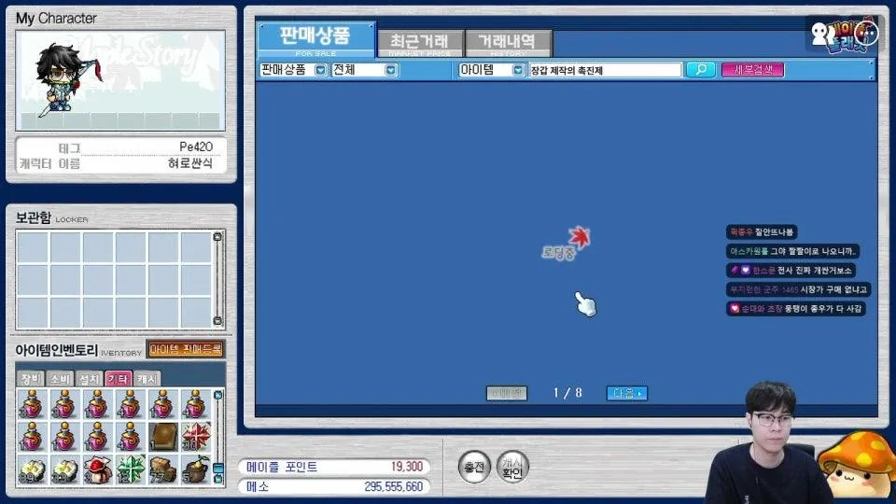Click the magnifying glass search button

[x=701, y=70]
